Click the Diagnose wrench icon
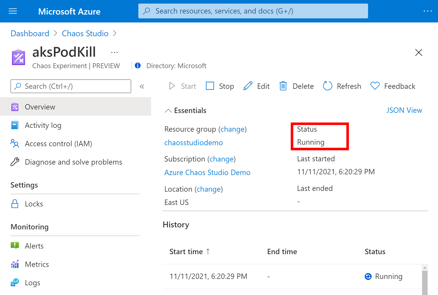The image size is (438, 295). (15, 162)
